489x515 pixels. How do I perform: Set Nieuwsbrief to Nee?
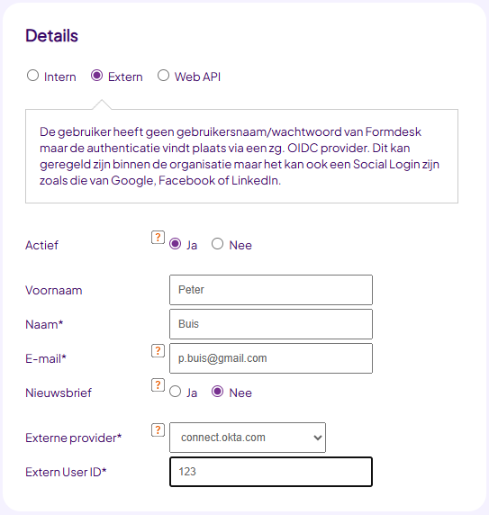[x=217, y=392]
